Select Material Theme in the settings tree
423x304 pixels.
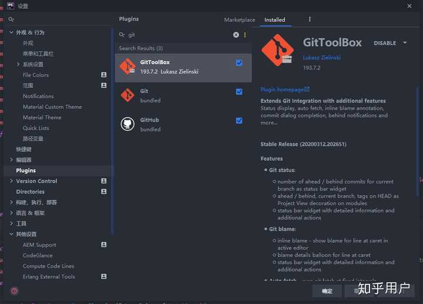42,118
